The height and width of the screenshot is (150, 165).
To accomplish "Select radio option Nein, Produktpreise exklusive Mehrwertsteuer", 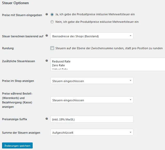I will point(52,22).
